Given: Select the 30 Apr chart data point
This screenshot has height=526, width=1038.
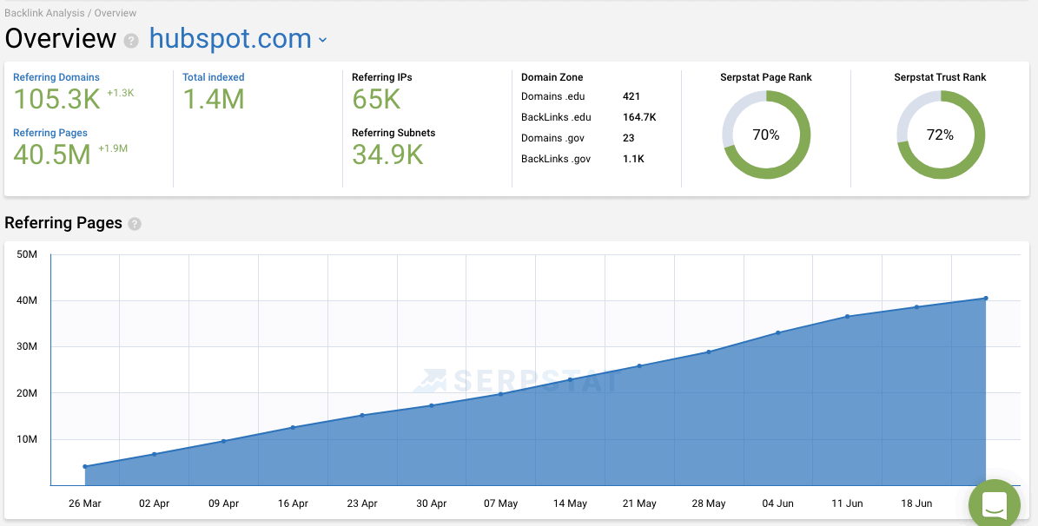Looking at the screenshot, I should pyautogui.click(x=432, y=405).
